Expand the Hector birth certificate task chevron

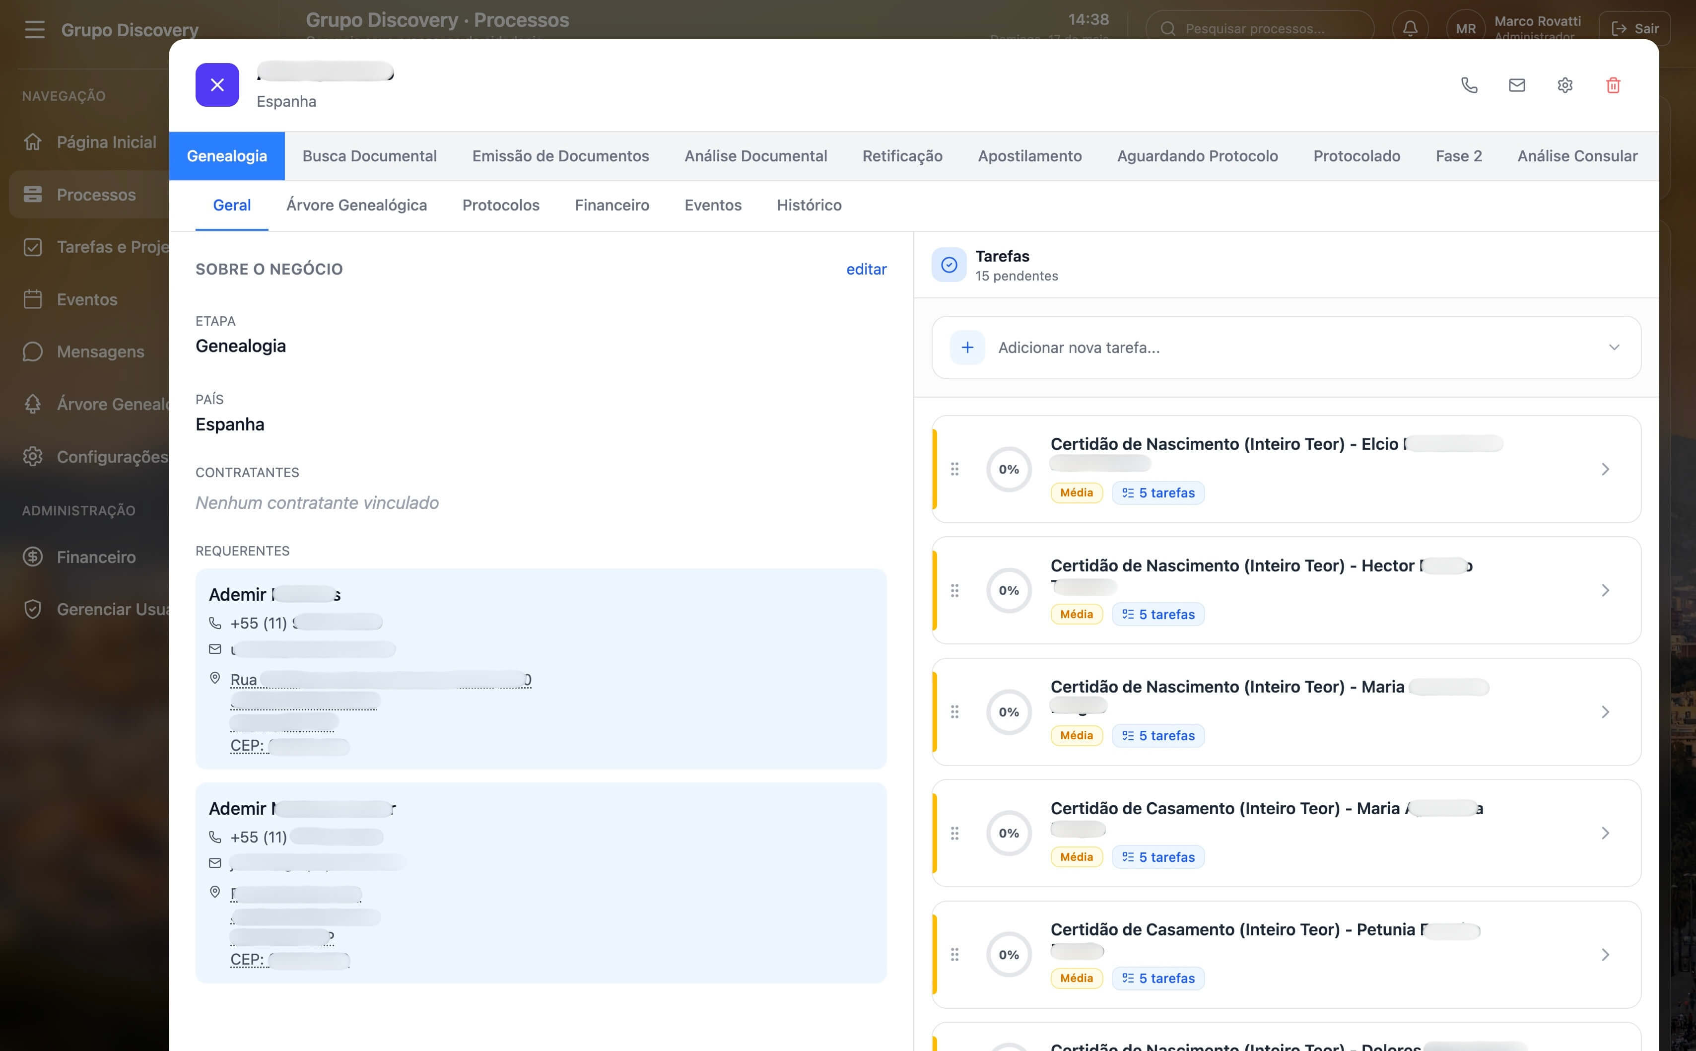pos(1605,590)
